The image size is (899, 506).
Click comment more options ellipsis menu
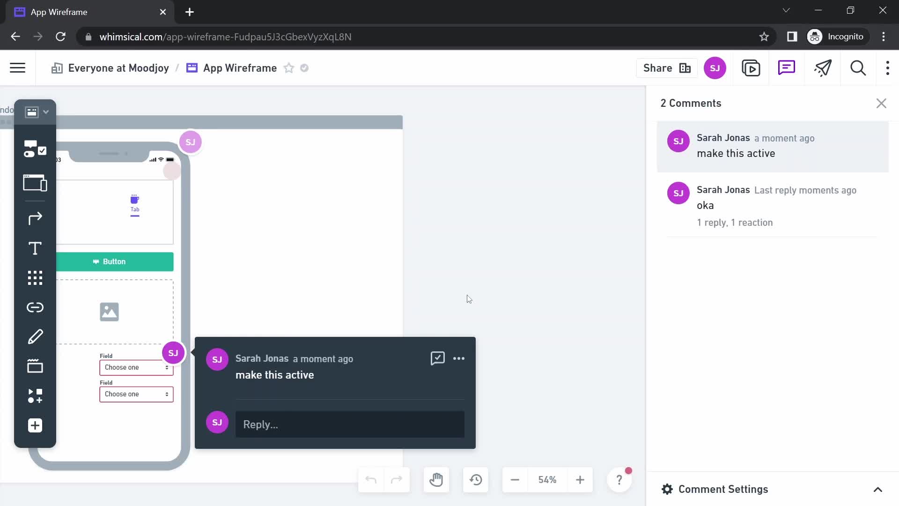[459, 358]
